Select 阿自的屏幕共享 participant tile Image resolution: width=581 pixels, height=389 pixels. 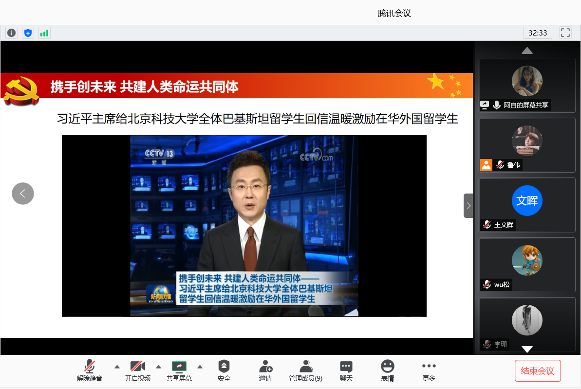coord(527,85)
